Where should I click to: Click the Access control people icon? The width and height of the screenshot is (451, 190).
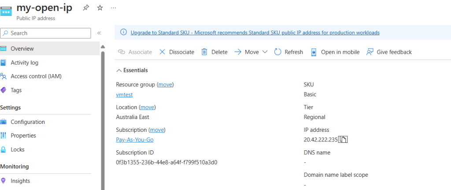4,76
